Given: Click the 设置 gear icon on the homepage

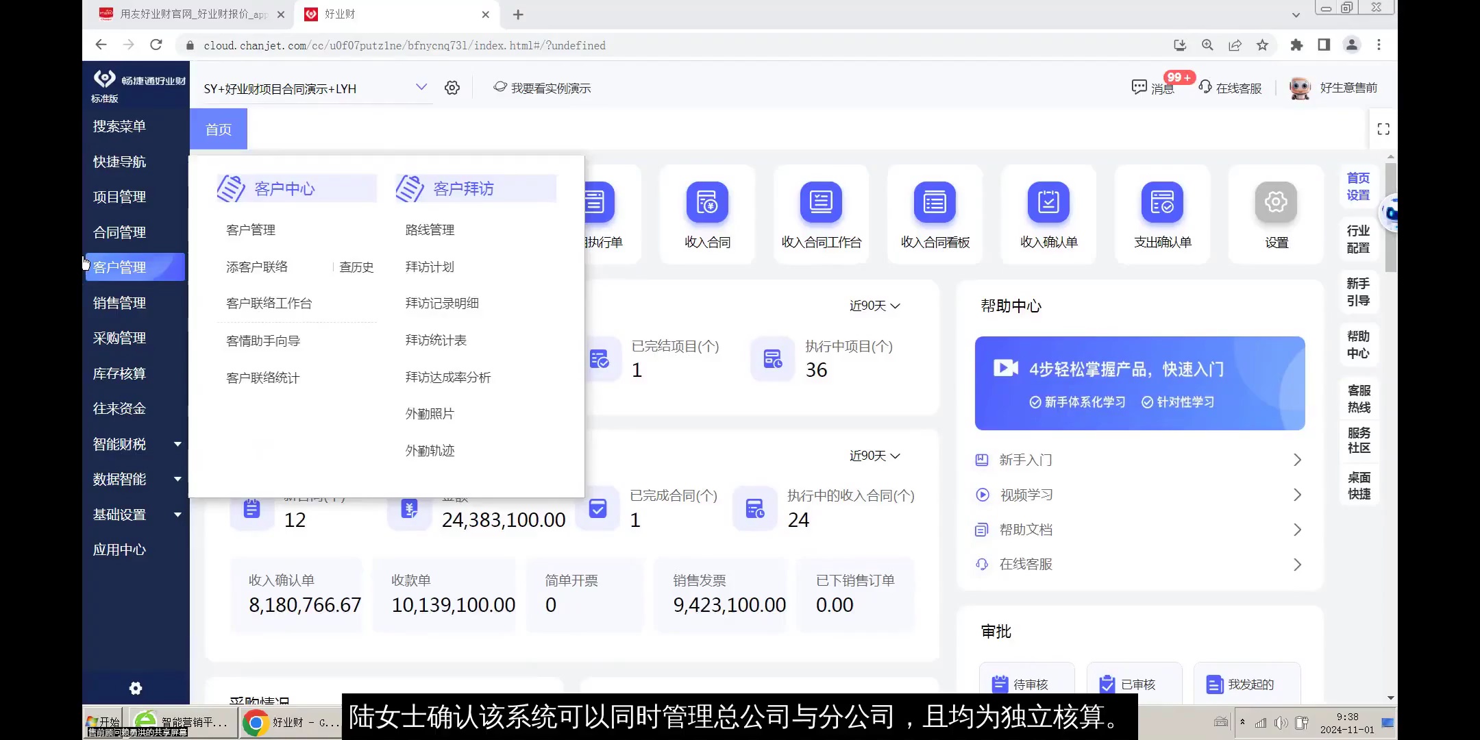Looking at the screenshot, I should click(x=1275, y=202).
